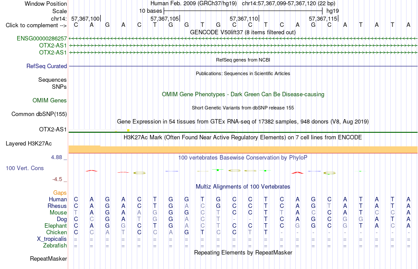Click the RepeatMasker track label
Viewport: 418px width, 269px height.
(x=48, y=258)
